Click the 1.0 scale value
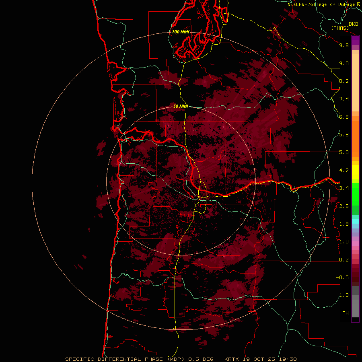362x362 pixels. pos(344,242)
